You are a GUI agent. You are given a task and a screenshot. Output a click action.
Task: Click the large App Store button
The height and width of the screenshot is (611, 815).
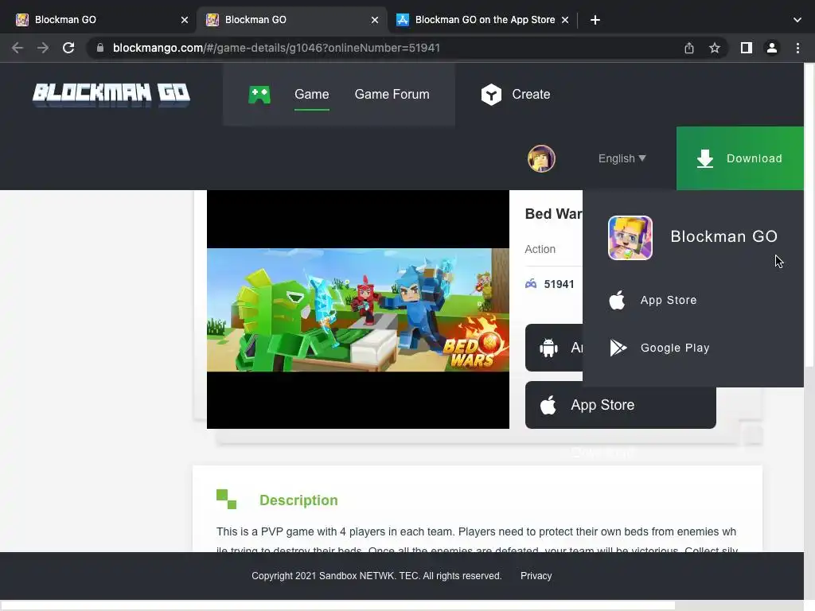tap(620, 405)
